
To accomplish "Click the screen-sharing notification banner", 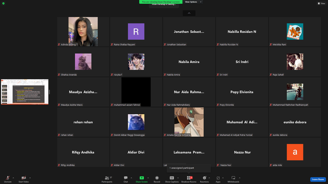I will [x=160, y=2].
